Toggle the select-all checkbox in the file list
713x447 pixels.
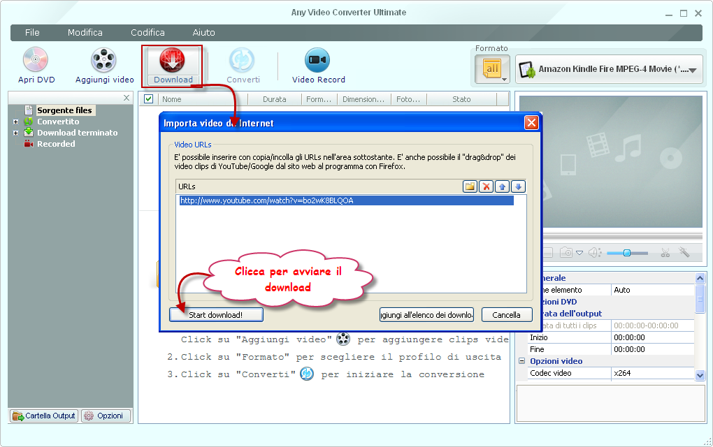tap(148, 98)
